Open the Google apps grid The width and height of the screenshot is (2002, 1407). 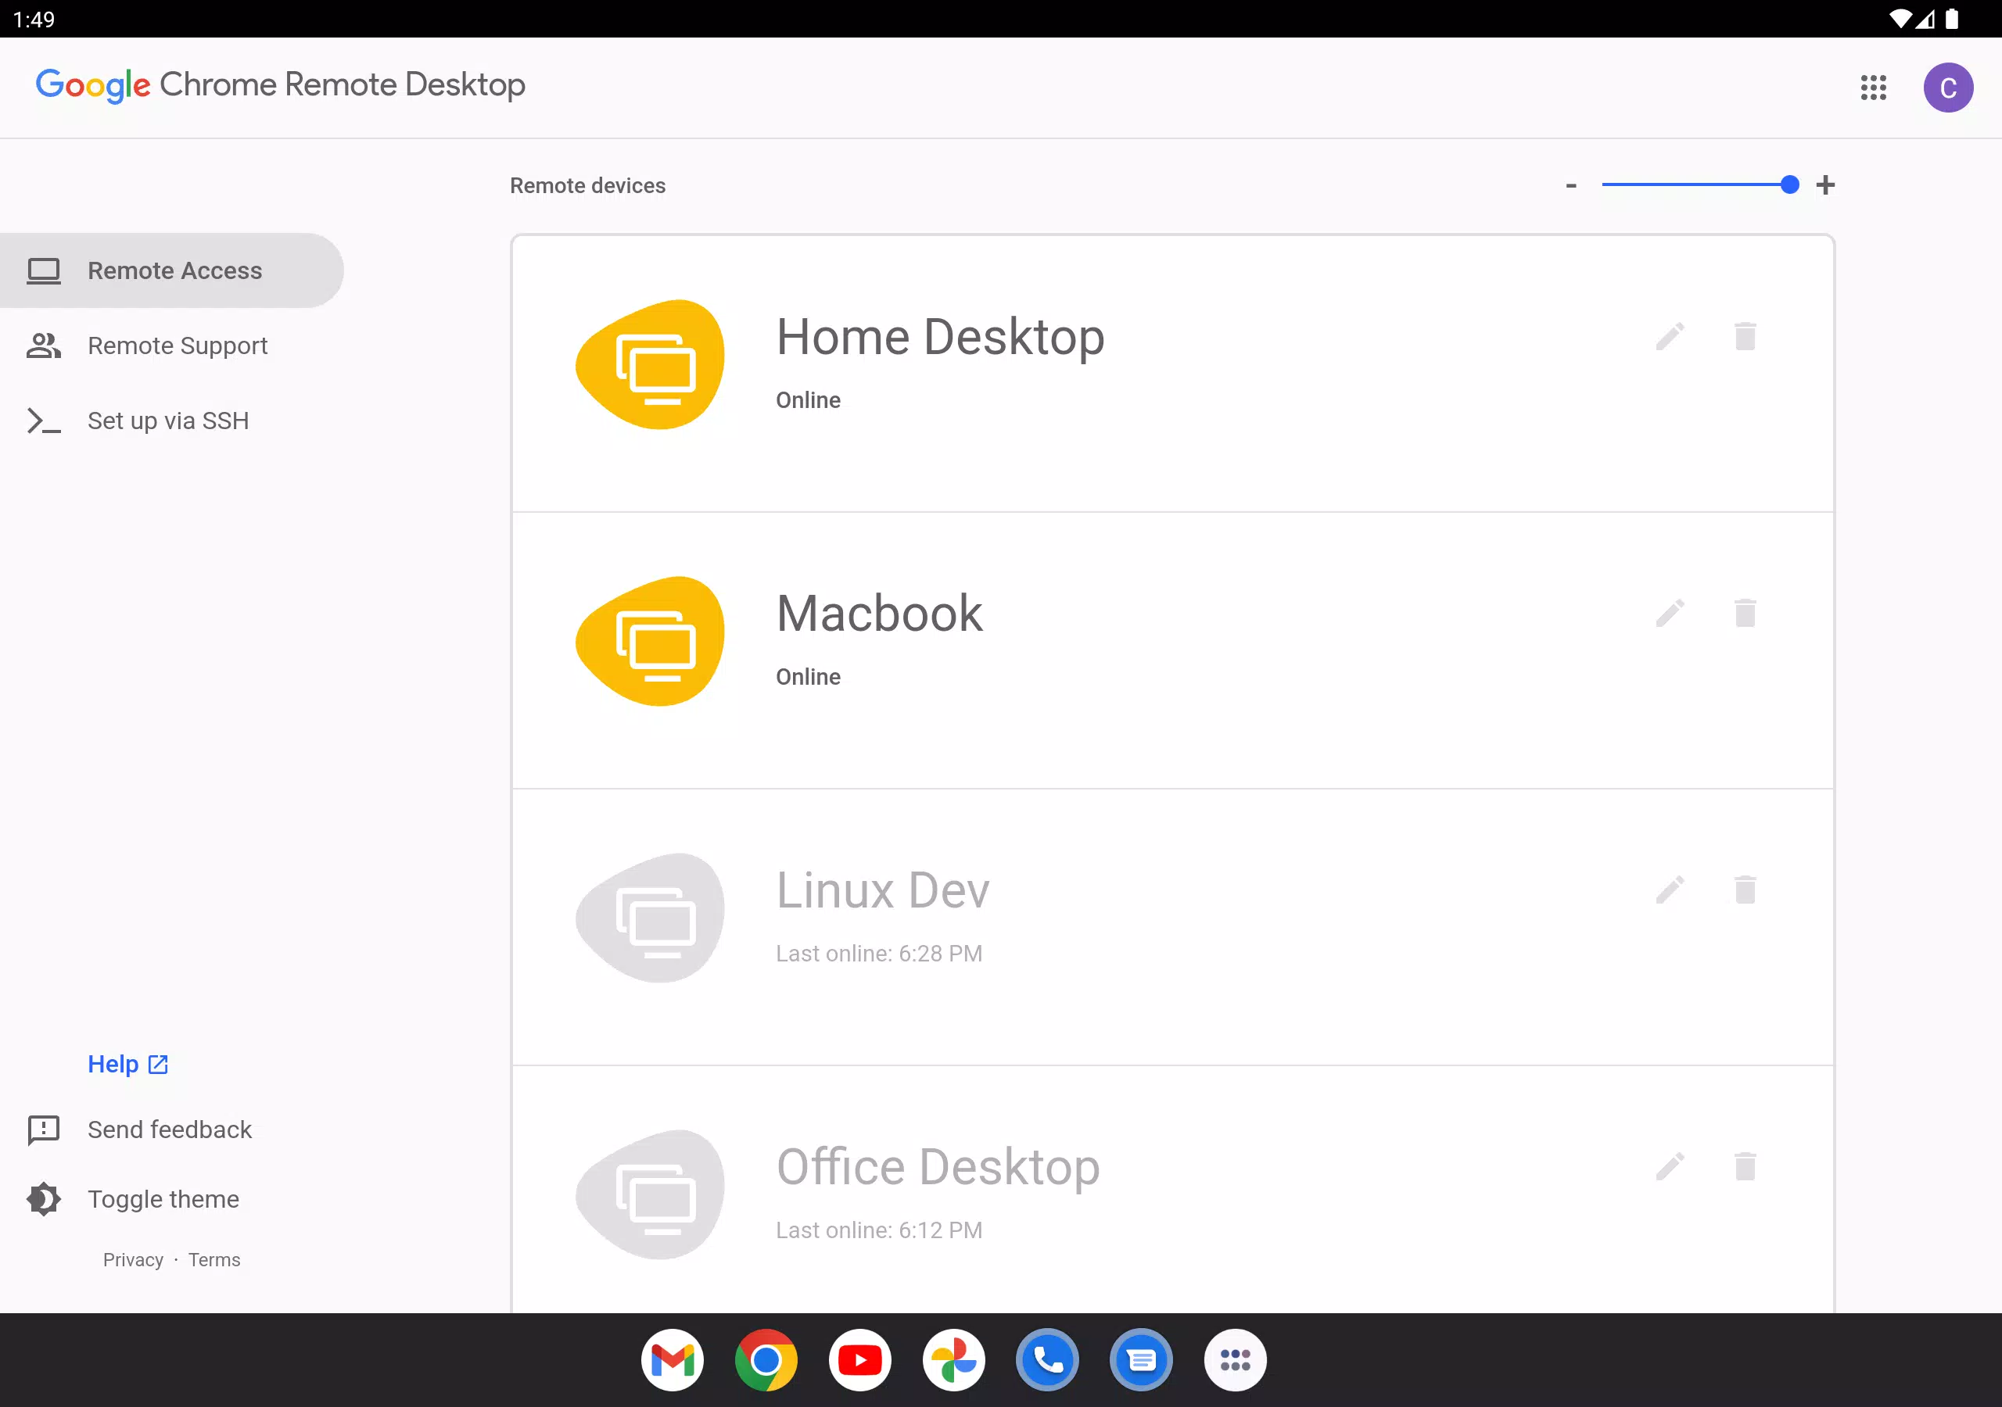[x=1873, y=88]
